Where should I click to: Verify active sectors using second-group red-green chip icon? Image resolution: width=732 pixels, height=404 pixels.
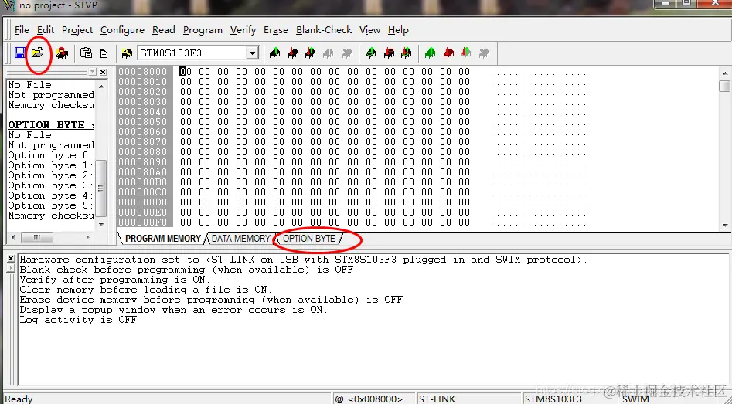(x=407, y=53)
